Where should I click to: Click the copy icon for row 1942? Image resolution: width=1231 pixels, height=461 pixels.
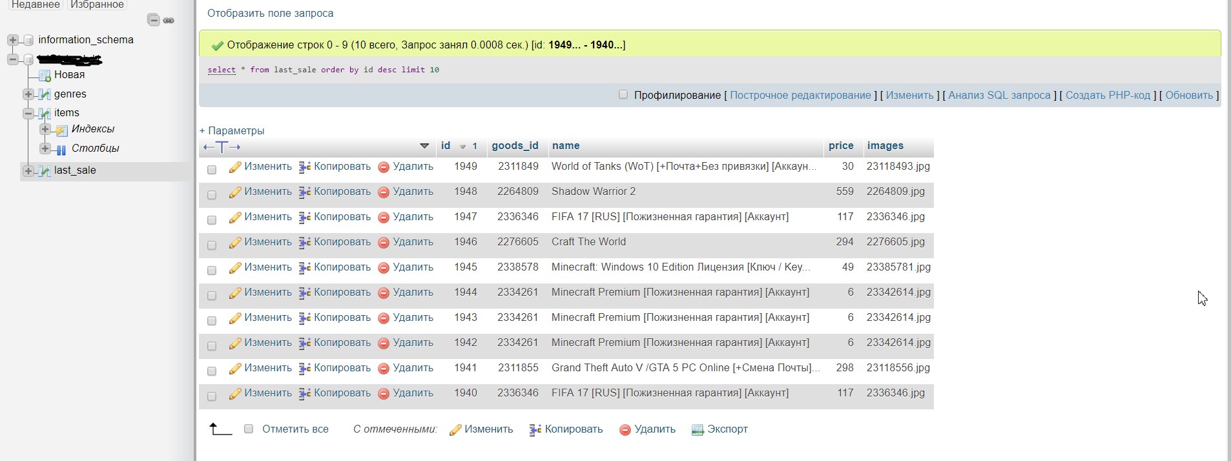tap(305, 343)
